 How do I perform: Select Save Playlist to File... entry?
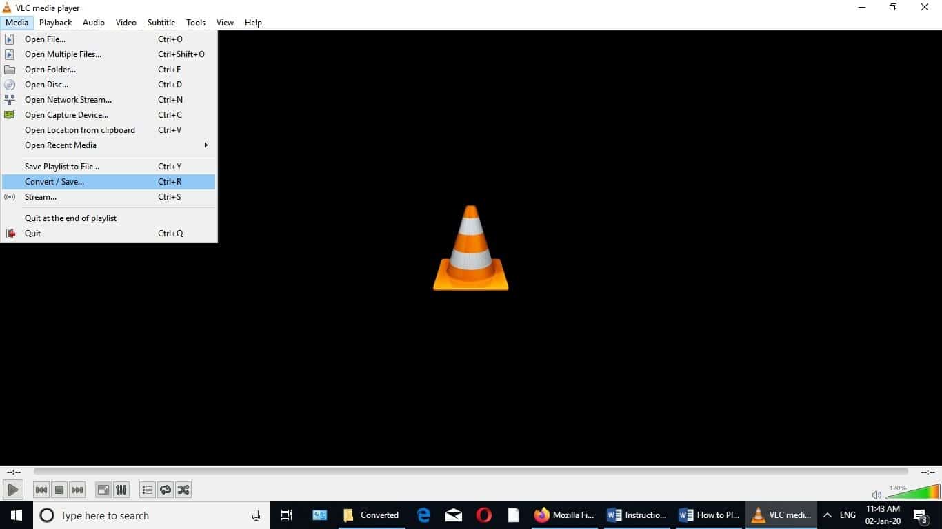109,167
